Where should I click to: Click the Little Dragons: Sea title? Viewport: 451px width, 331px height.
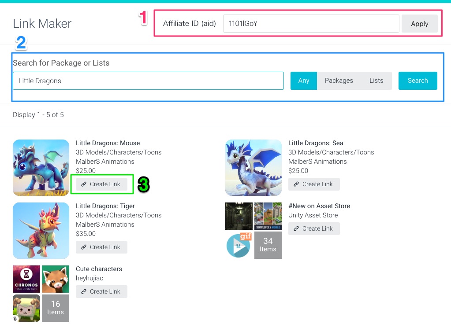pyautogui.click(x=316, y=143)
